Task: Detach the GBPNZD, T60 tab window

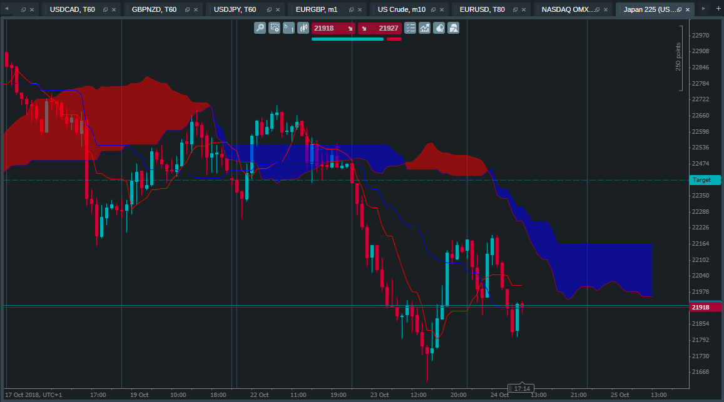Action: [187, 10]
